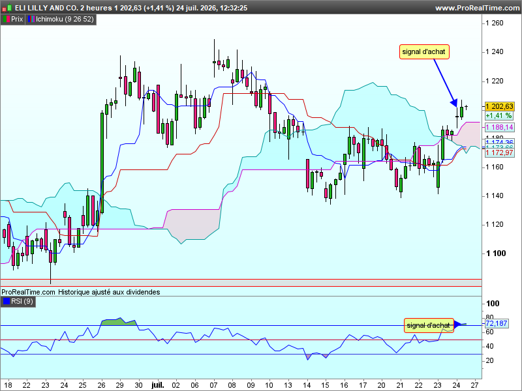Click the current price label 1 202,63
Image resolution: width=522 pixels, height=391 pixels.
(x=499, y=106)
